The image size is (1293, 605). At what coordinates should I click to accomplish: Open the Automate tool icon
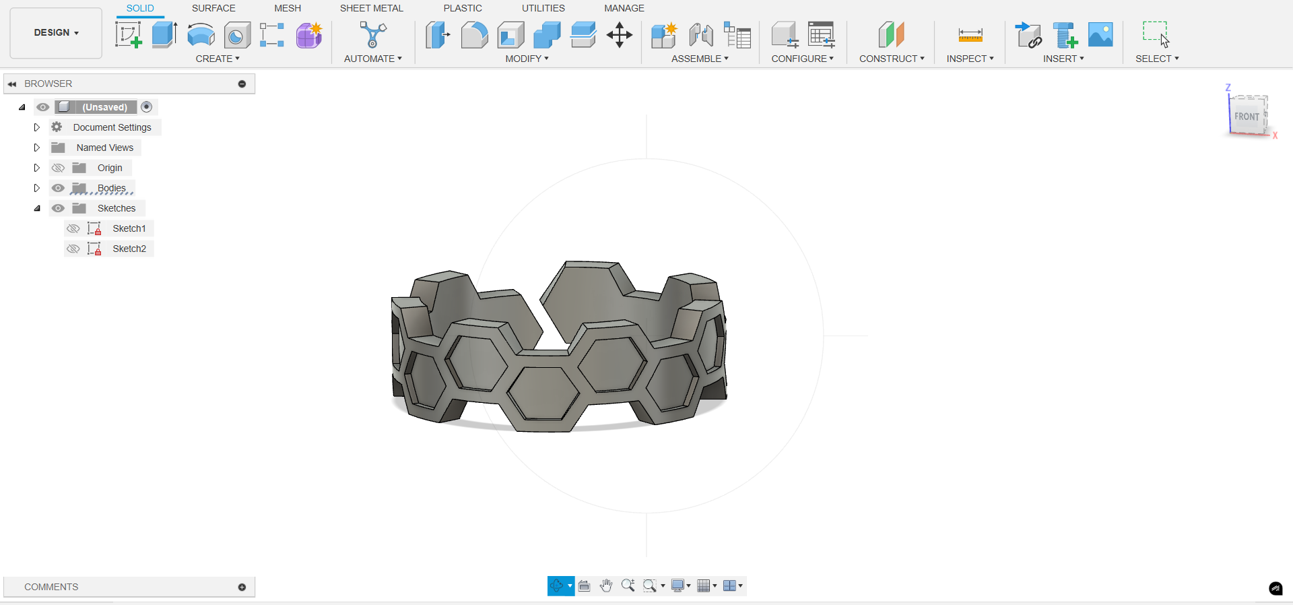click(x=373, y=34)
